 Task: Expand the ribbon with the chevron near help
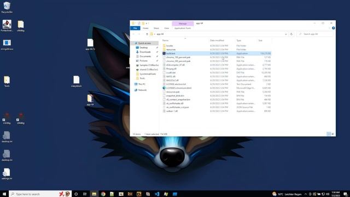click(x=329, y=28)
